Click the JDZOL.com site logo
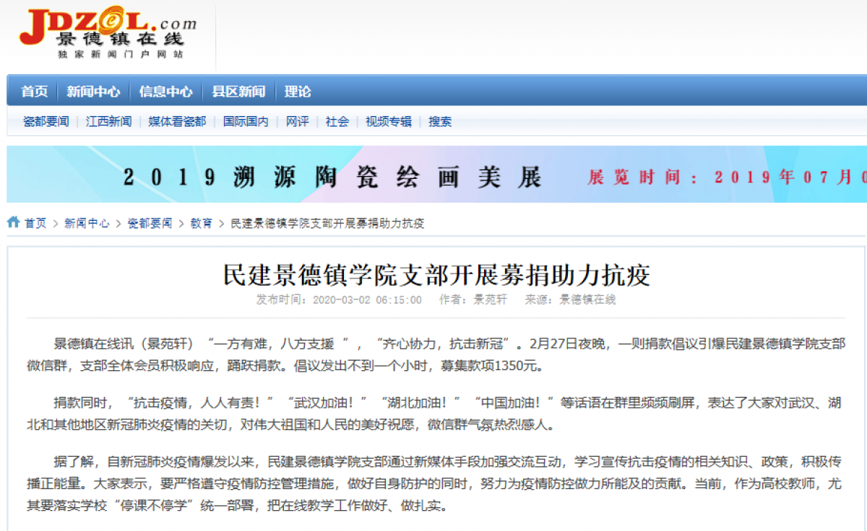Screen dimensions: 867x531 pyautogui.click(x=108, y=34)
